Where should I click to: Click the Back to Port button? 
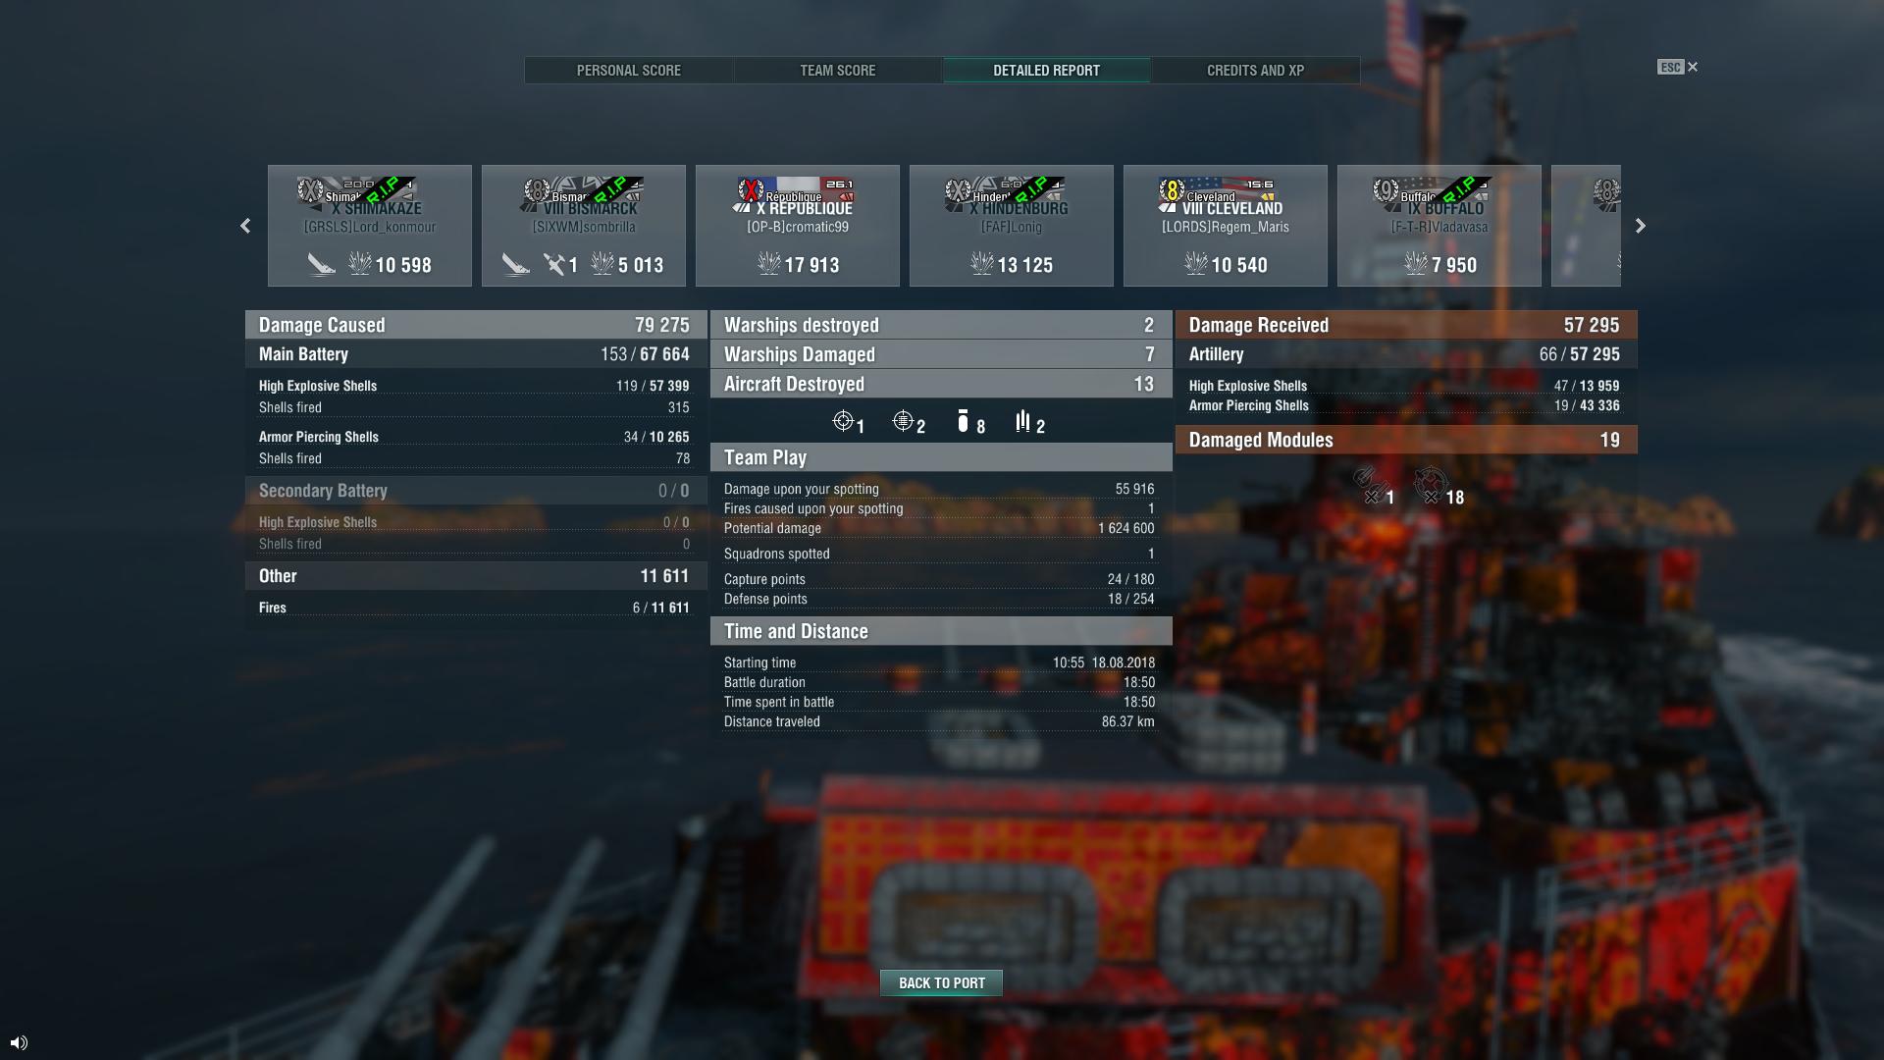point(941,982)
